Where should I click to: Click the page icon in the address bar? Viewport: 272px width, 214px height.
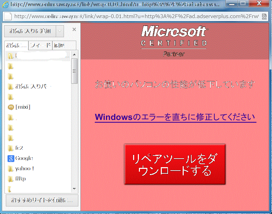(8, 16)
